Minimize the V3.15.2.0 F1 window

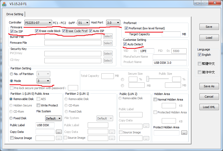click(197, 3)
